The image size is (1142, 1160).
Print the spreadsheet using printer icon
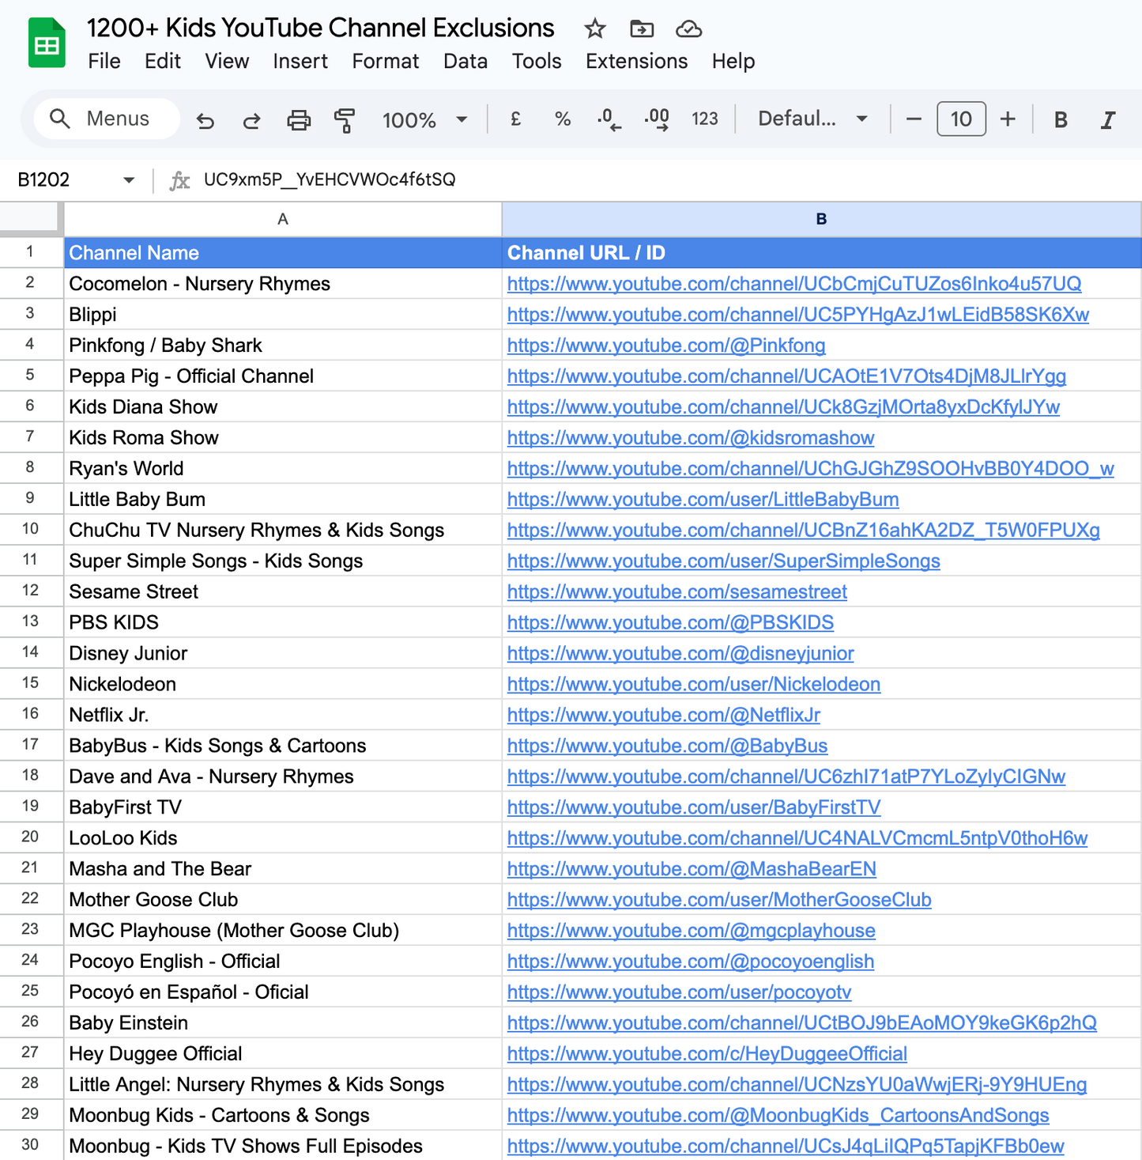point(298,120)
